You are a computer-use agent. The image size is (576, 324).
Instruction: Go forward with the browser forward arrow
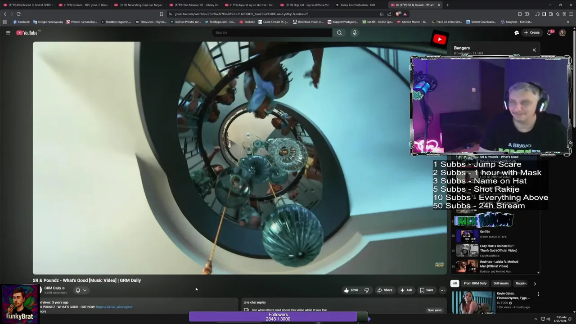12,14
